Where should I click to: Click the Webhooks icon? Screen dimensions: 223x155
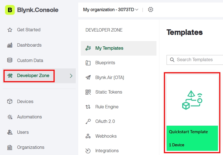[x=88, y=136]
